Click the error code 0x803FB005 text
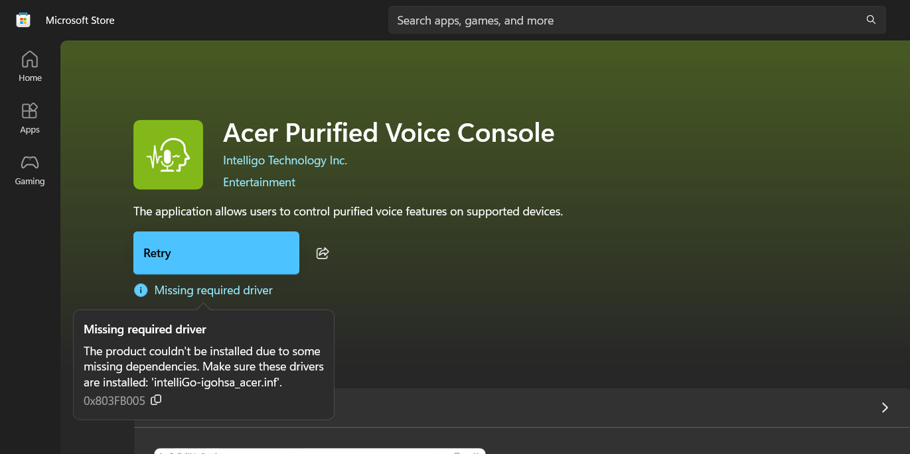 [x=114, y=400]
